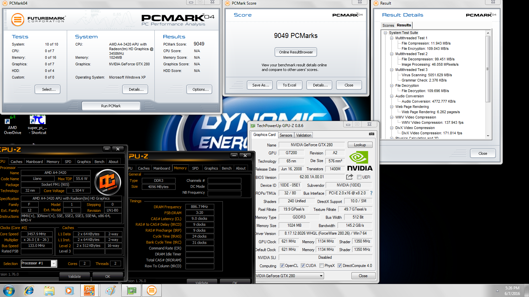The height and width of the screenshot is (297, 529).
Task: Show hidden system tray icons
Action: 497,291
